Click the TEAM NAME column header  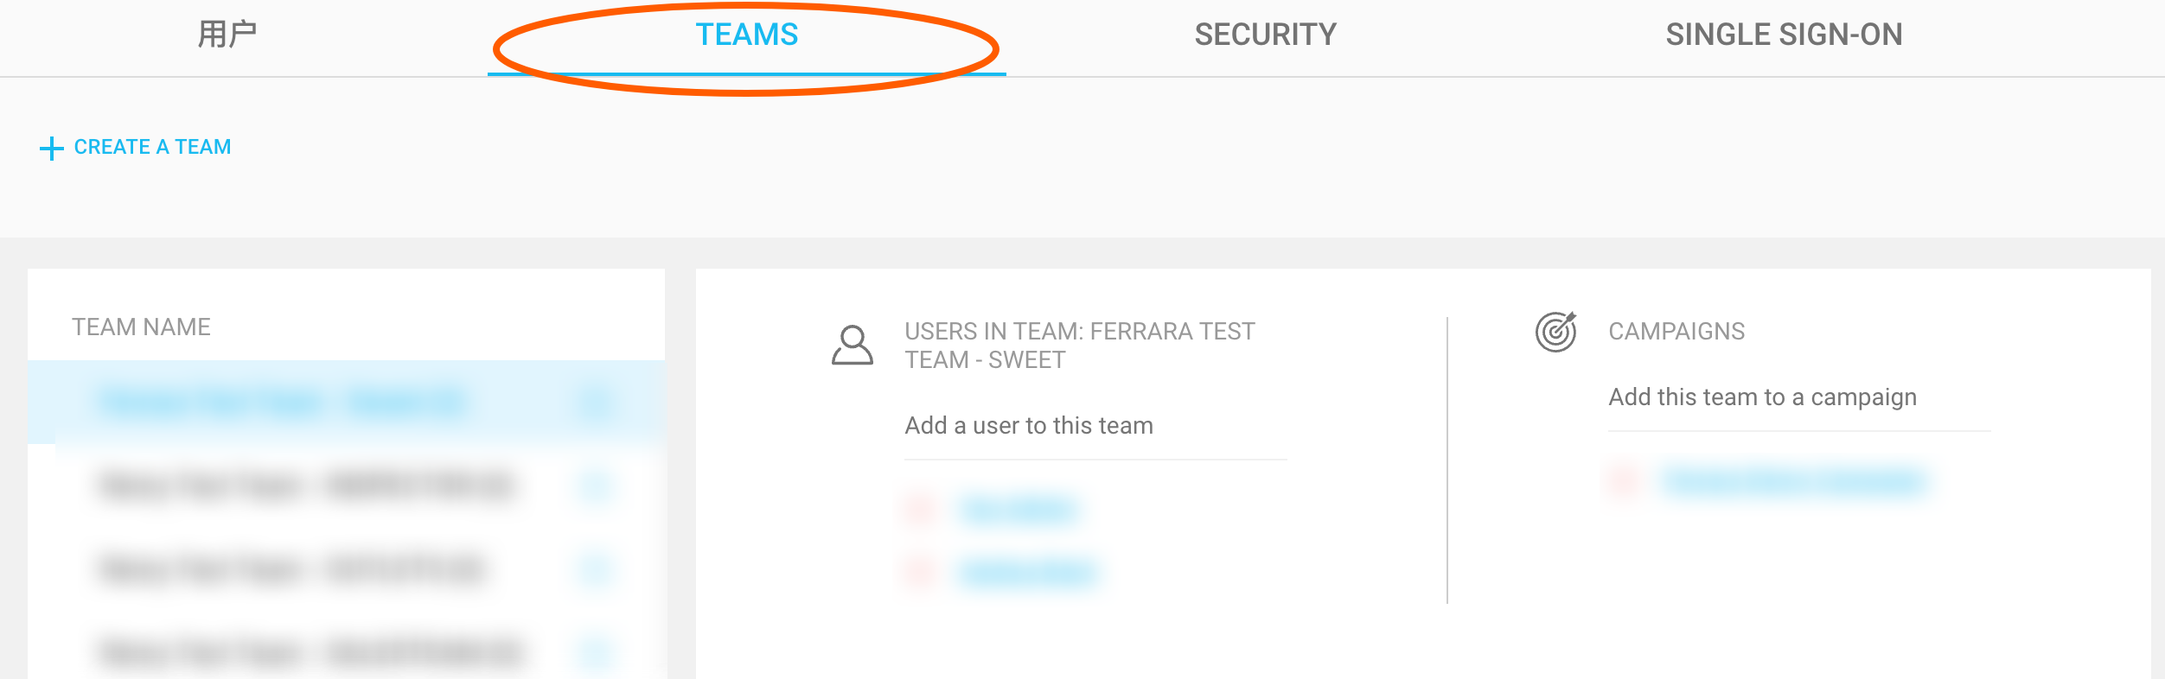(x=141, y=327)
